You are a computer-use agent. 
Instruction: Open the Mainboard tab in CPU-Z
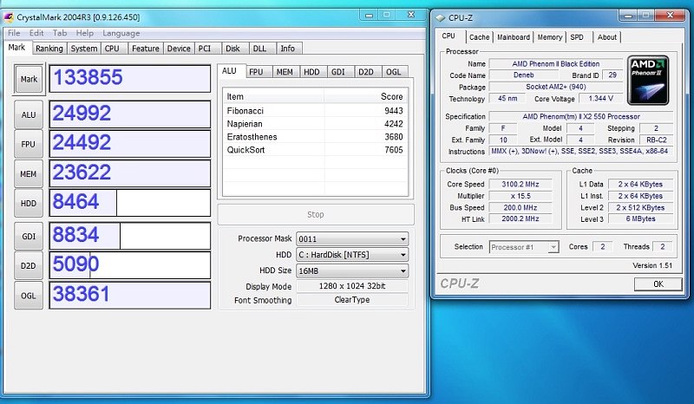click(514, 37)
